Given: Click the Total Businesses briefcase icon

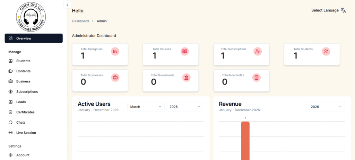Looking at the screenshot, I should [115, 78].
